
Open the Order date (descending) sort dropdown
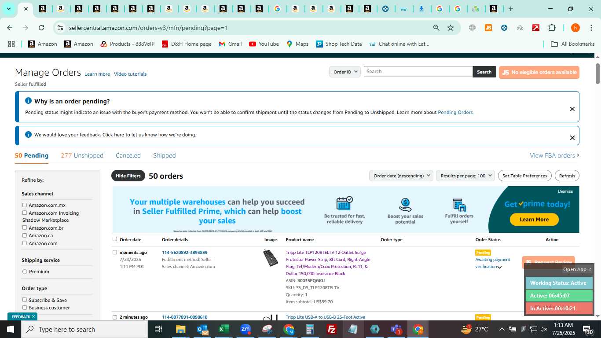(401, 176)
